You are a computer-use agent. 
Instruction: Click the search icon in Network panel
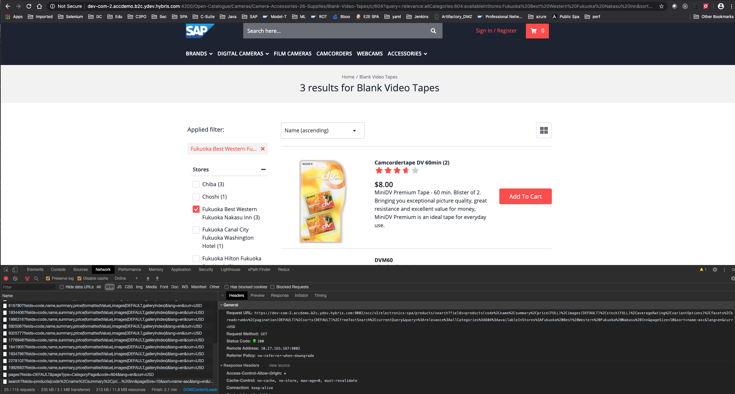point(36,278)
